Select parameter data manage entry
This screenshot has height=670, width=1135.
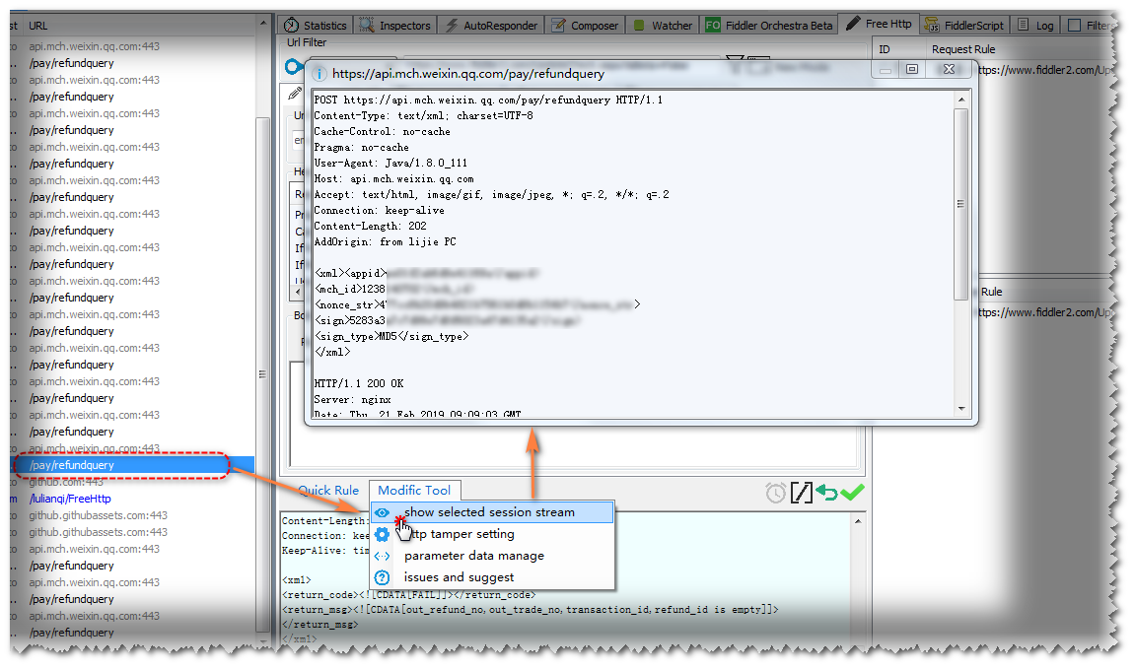pos(492,556)
